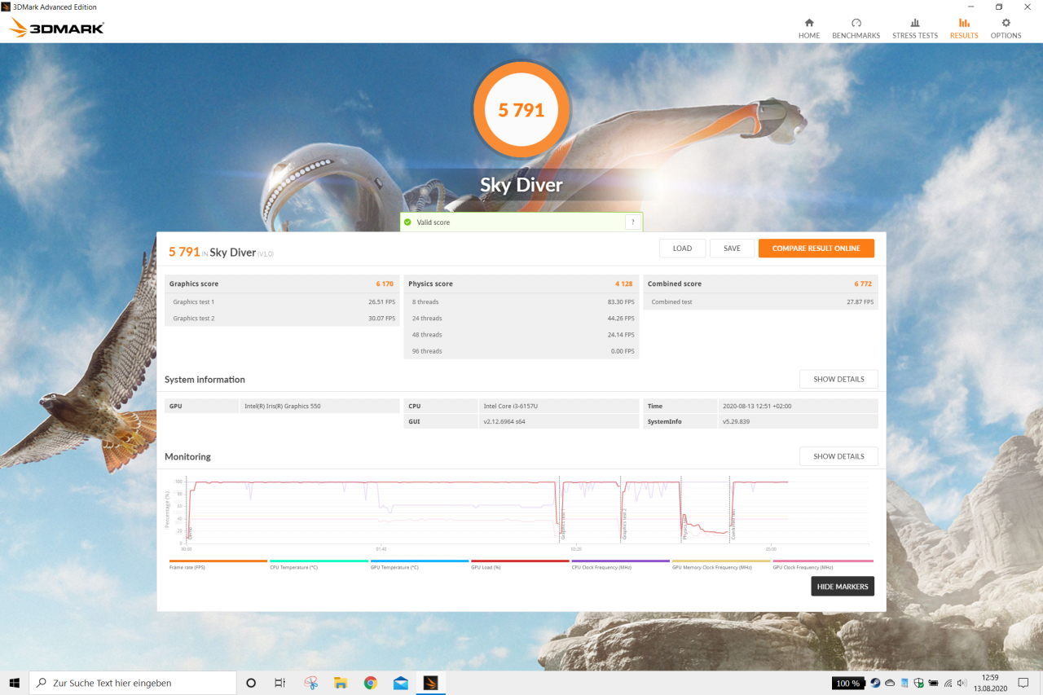
Task: Click the LOAD button
Action: [x=682, y=249]
